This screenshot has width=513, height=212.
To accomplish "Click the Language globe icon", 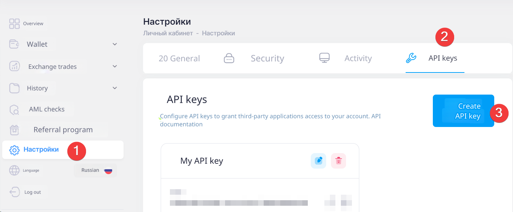I will click(x=14, y=170).
